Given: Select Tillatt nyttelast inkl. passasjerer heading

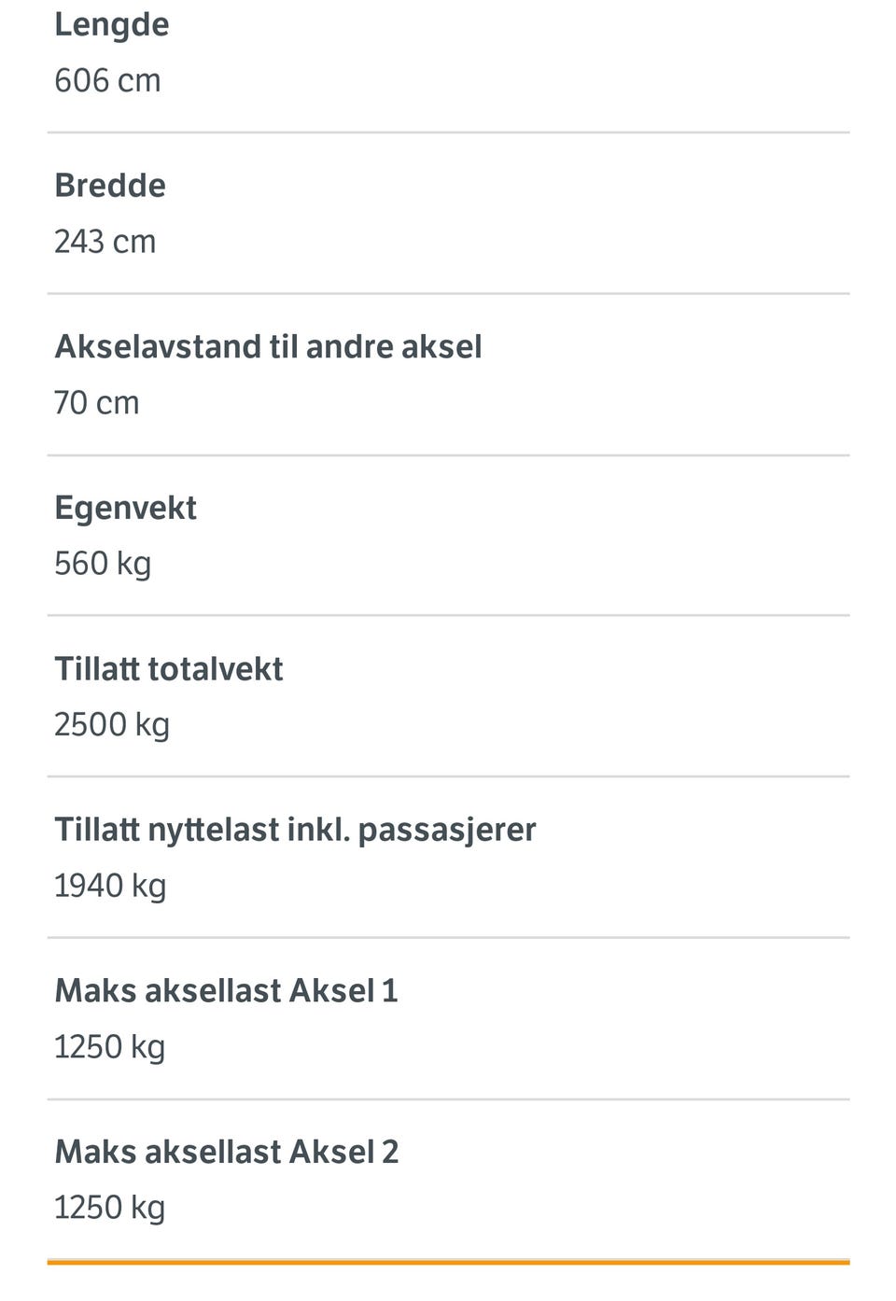Looking at the screenshot, I should 296,831.
